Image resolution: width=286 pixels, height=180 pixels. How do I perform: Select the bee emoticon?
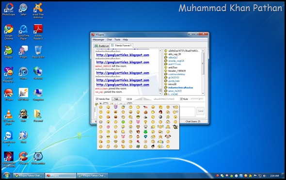click(175, 127)
